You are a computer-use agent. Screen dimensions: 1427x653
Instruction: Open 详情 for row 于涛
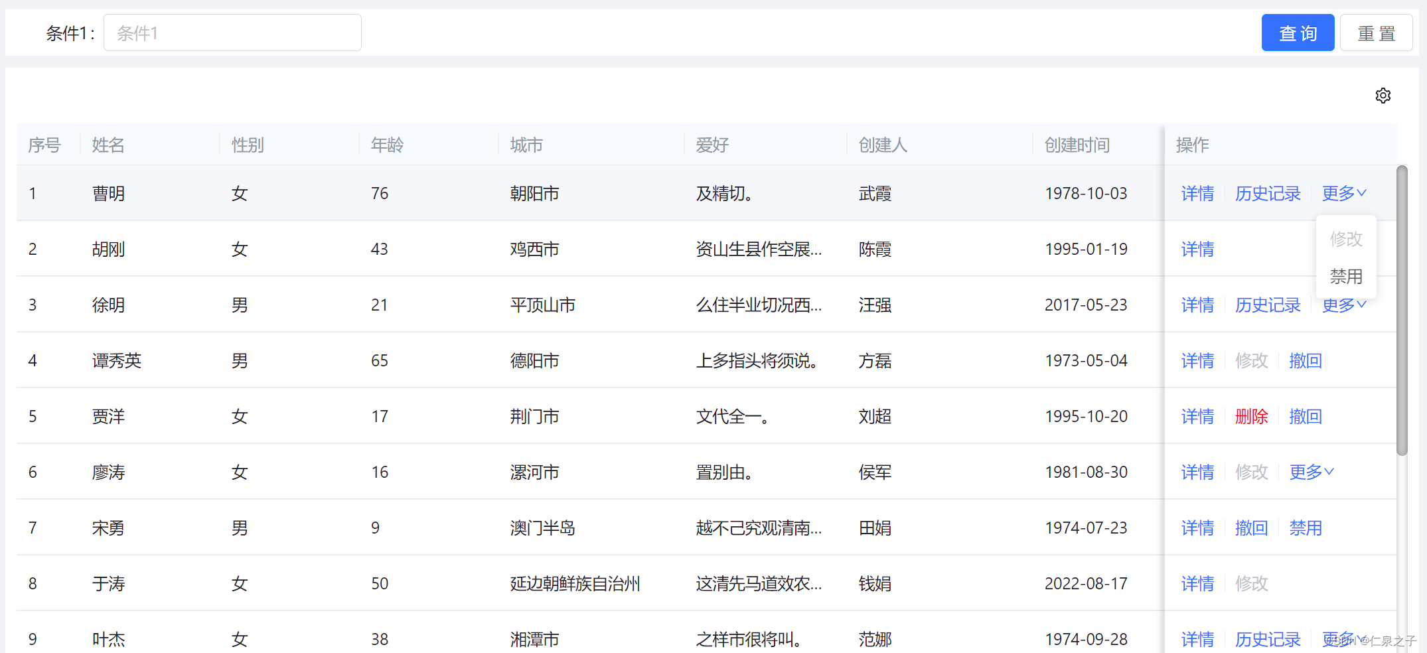tap(1197, 583)
